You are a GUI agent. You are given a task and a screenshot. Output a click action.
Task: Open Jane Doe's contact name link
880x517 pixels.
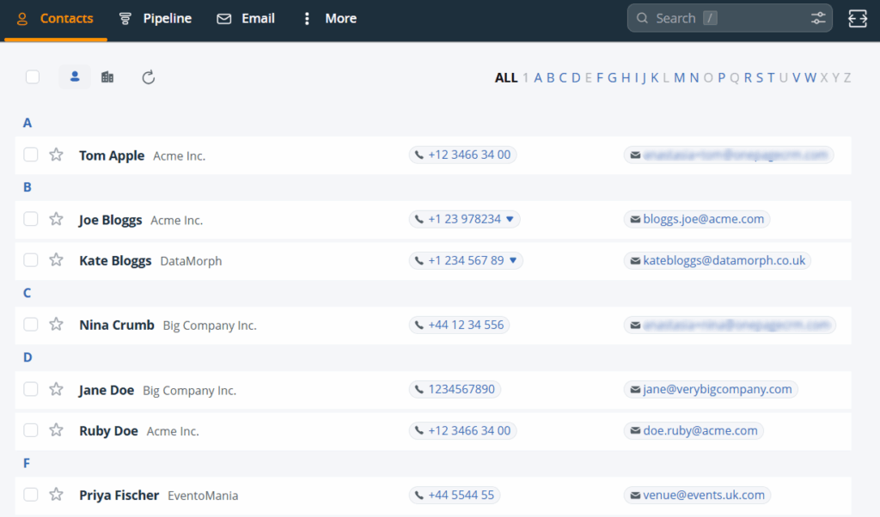(107, 390)
